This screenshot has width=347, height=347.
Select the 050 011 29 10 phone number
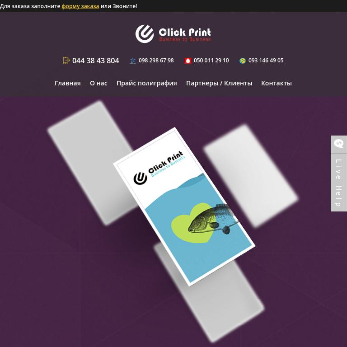coord(211,61)
